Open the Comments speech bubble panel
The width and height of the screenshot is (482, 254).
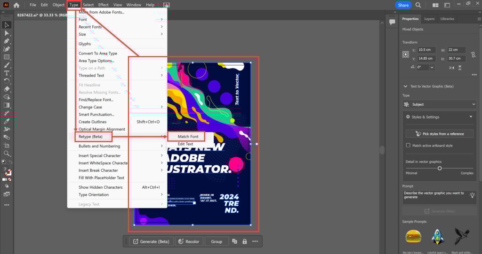[392, 22]
